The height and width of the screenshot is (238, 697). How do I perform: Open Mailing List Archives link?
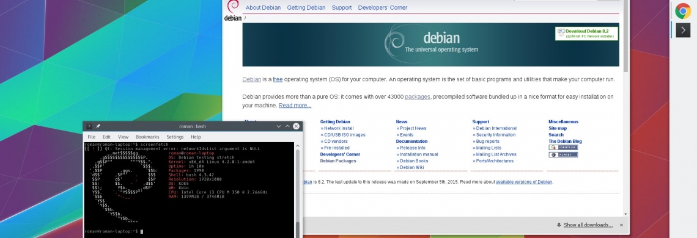(496, 154)
